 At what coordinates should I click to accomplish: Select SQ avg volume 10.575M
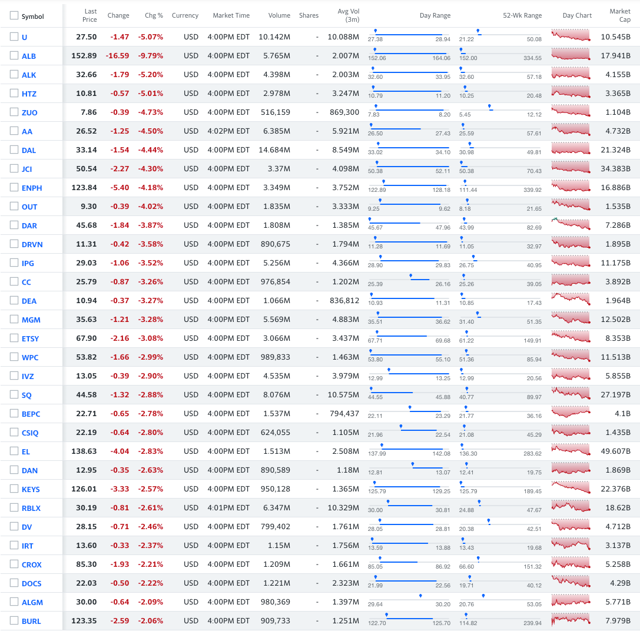[343, 395]
